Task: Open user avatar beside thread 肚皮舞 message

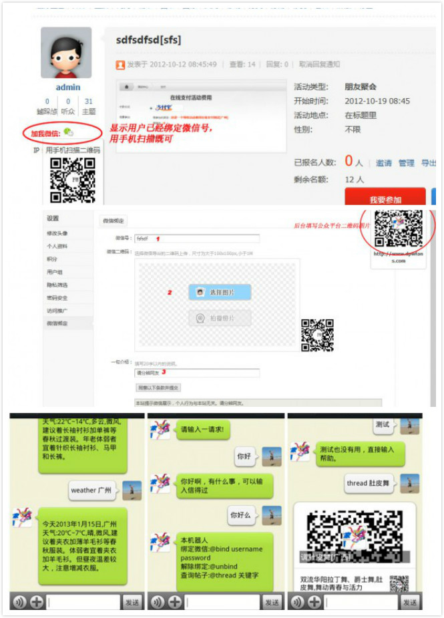Action: click(410, 483)
